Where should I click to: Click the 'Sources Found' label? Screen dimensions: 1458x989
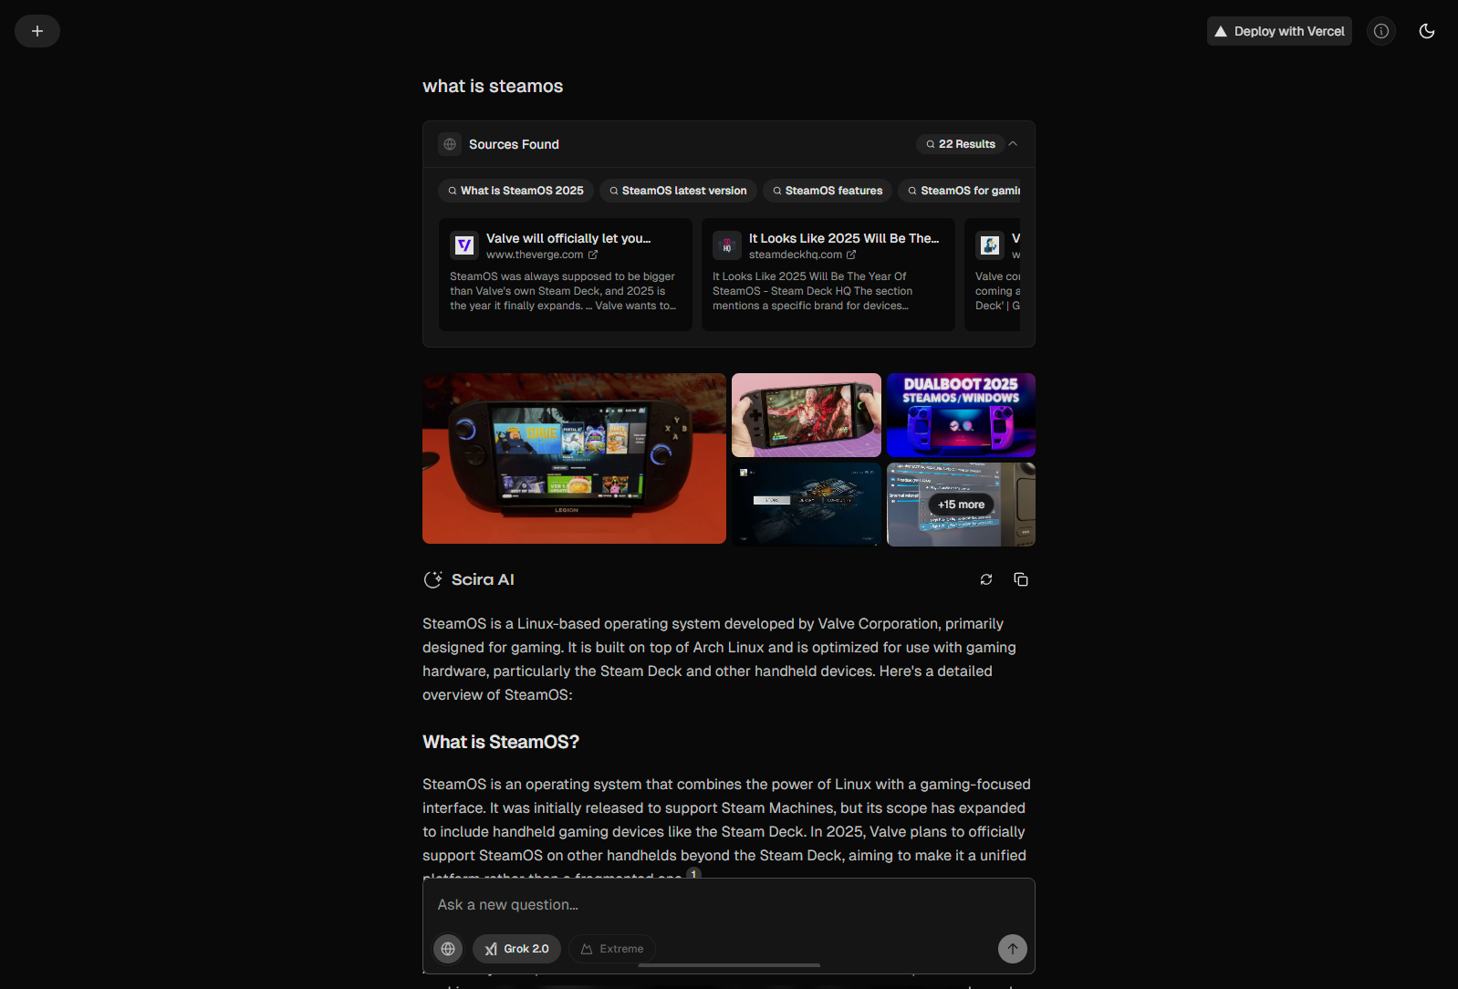point(514,144)
